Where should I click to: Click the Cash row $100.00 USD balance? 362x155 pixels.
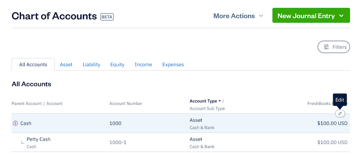coord(332,123)
